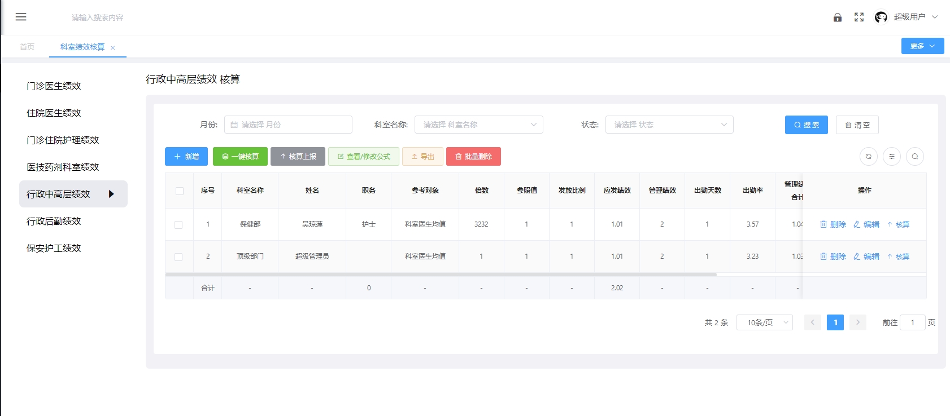Click the user avatar icon

[x=881, y=17]
